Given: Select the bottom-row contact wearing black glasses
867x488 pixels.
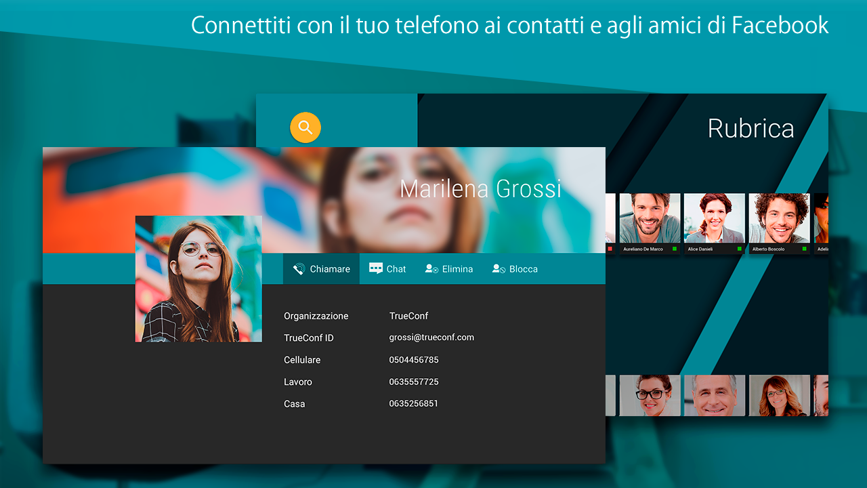Looking at the screenshot, I should [x=650, y=395].
